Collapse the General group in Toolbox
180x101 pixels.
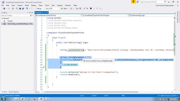tap(3, 19)
